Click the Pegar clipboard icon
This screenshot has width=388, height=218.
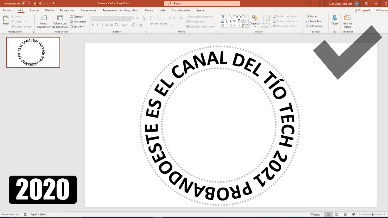[6, 18]
